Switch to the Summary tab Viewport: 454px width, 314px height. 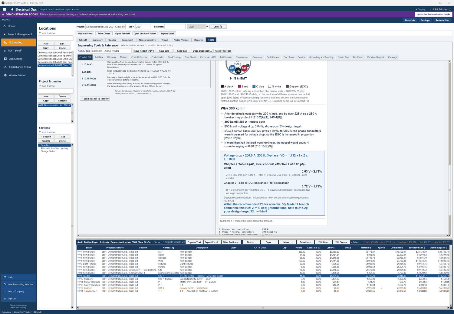(x=97, y=40)
